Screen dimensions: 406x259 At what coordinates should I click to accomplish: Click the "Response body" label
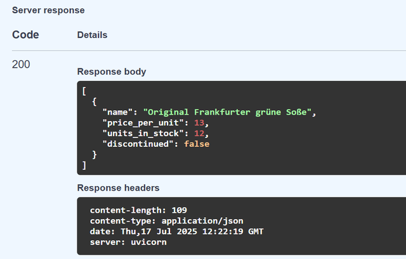coord(112,72)
